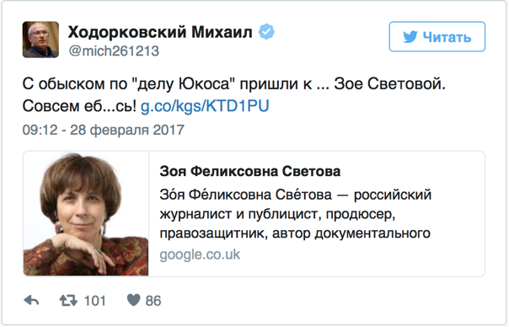Image resolution: width=509 pixels, height=327 pixels.
Task: Open the Зоя Феликсовна Светова card title
Action: [250, 171]
